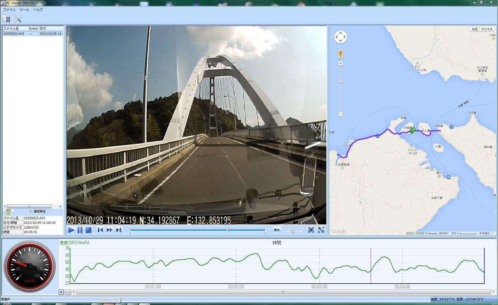
Task: Click the 利用規約 terms link on map
Action: [485, 233]
